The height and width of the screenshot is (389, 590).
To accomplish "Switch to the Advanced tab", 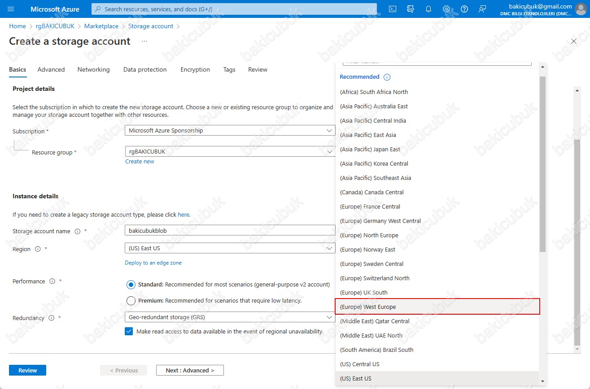I will (51, 69).
